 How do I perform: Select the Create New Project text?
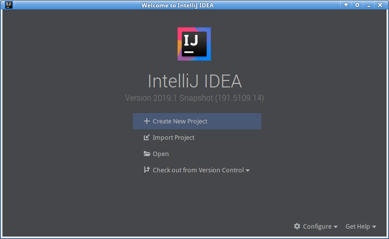coord(180,121)
